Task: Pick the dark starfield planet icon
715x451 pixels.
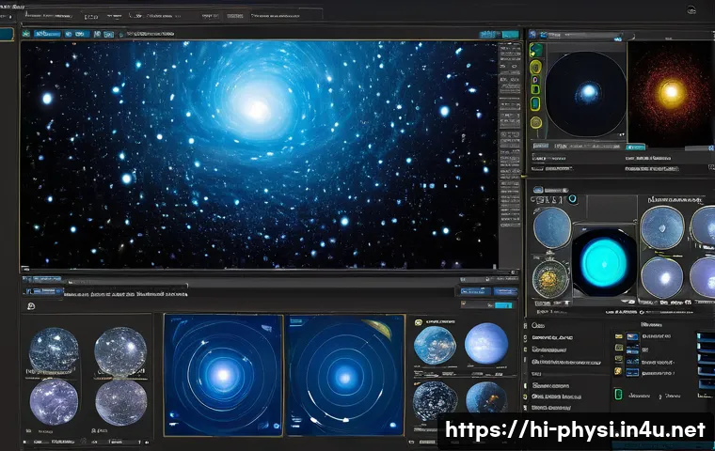Action: click(434, 399)
